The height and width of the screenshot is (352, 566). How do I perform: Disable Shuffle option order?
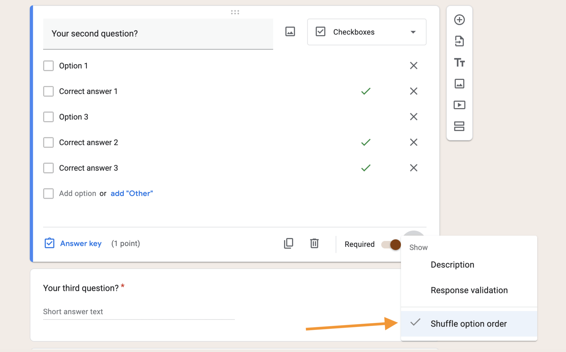click(x=469, y=324)
